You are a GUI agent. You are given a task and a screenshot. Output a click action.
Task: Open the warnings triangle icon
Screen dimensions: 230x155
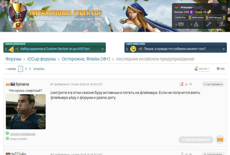click(196, 24)
